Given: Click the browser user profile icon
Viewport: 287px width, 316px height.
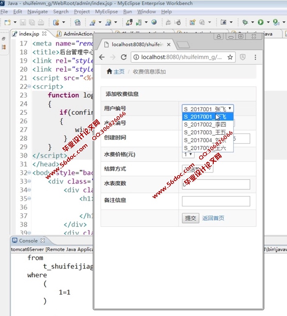Looking at the screenshot, I should tap(219, 37).
